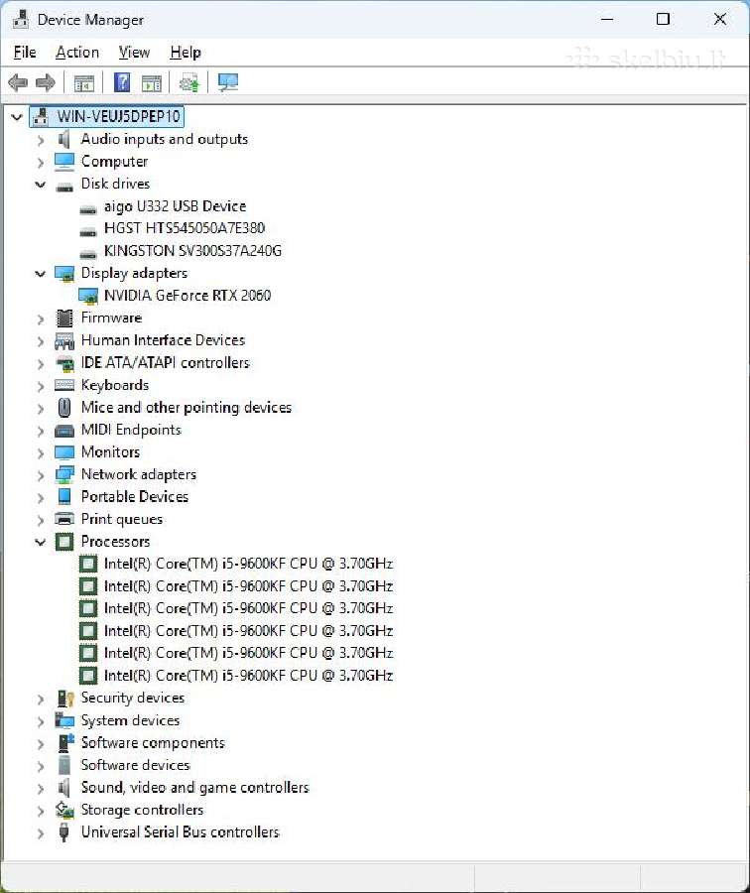Click the Processors category icon
Image resolution: width=750 pixels, height=893 pixels.
pos(64,541)
